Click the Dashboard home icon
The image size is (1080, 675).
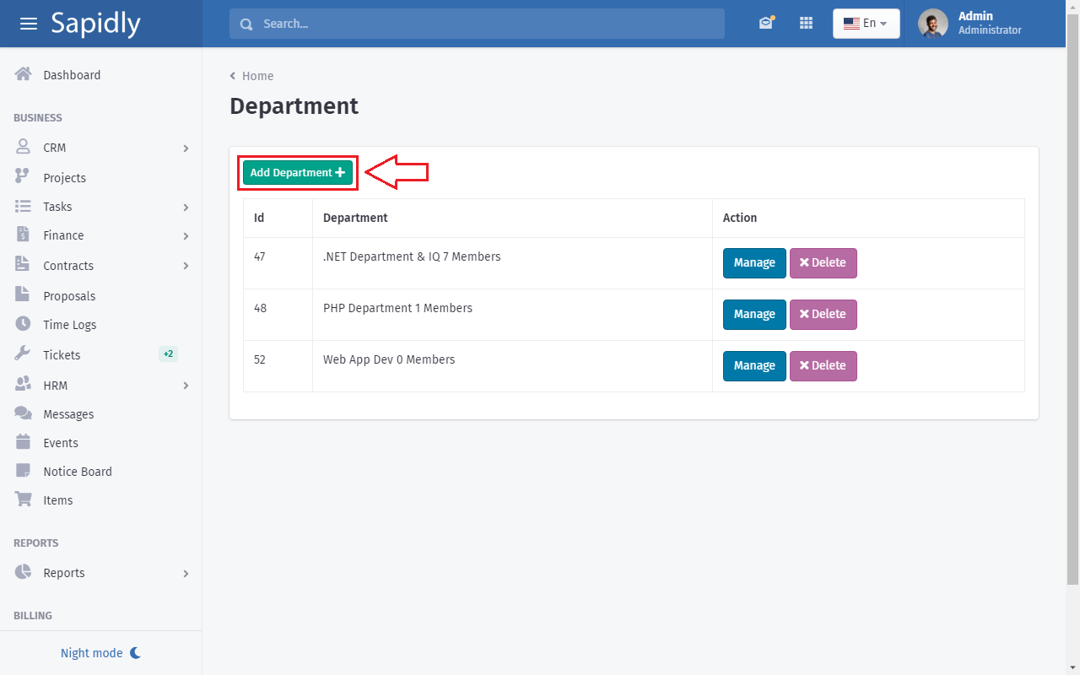click(24, 74)
